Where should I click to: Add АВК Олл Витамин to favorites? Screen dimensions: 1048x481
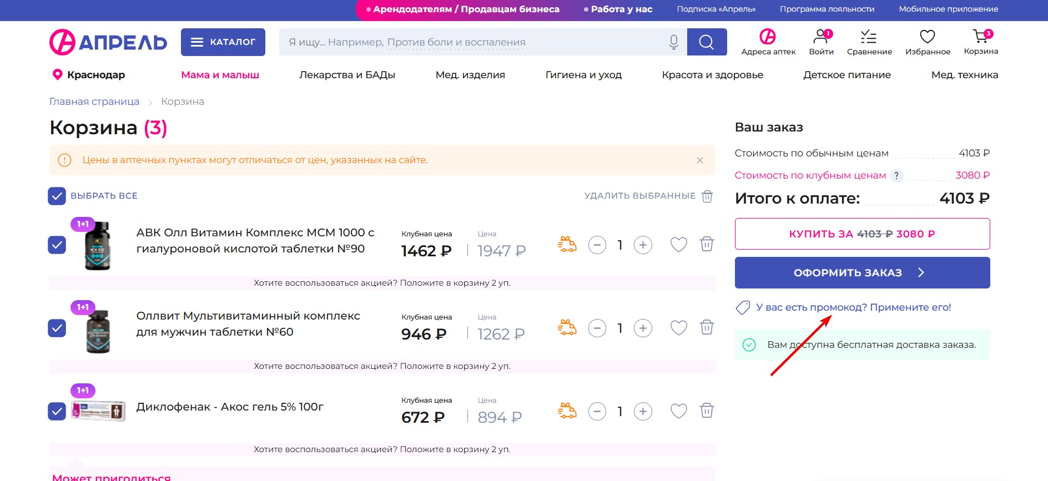tap(679, 245)
